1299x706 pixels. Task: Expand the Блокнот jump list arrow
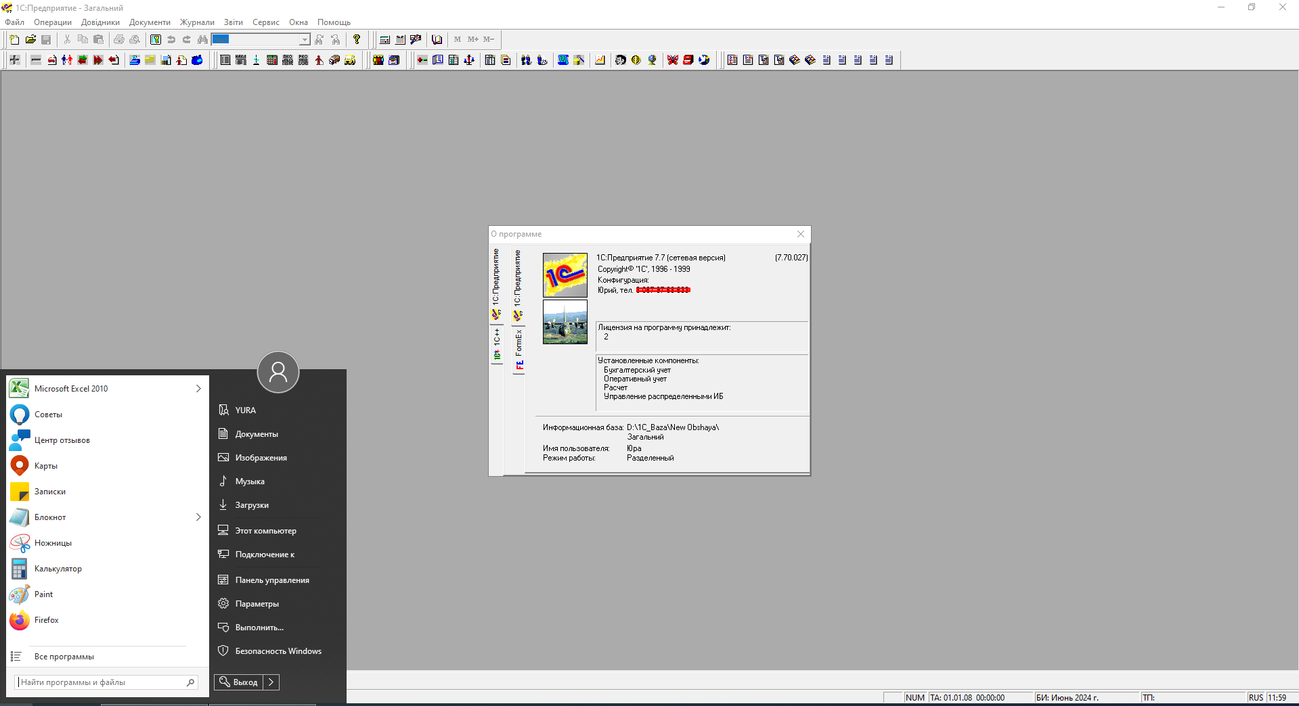point(198,517)
